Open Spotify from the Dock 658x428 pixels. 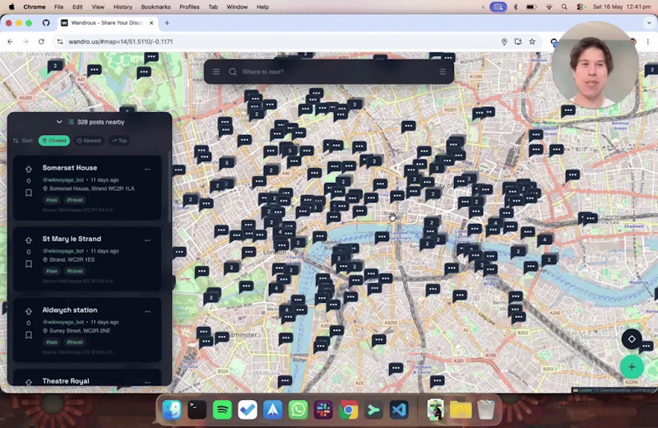coord(222,410)
